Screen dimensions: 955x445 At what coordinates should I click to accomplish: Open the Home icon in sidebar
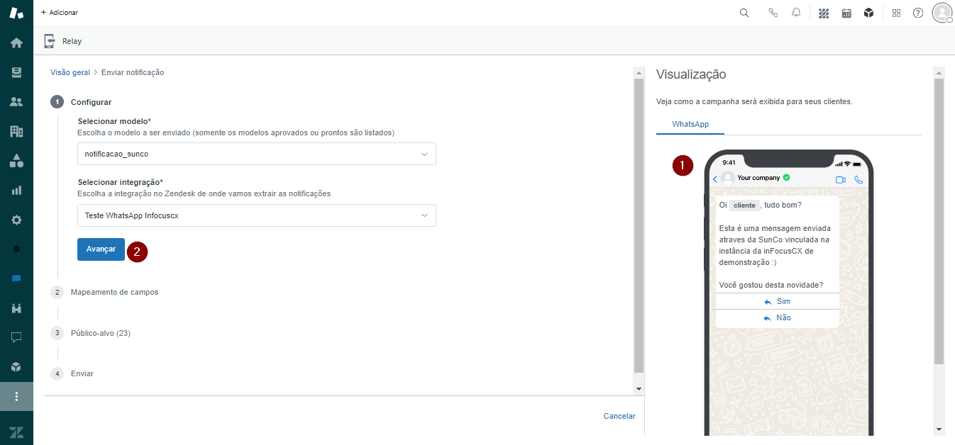coord(16,43)
